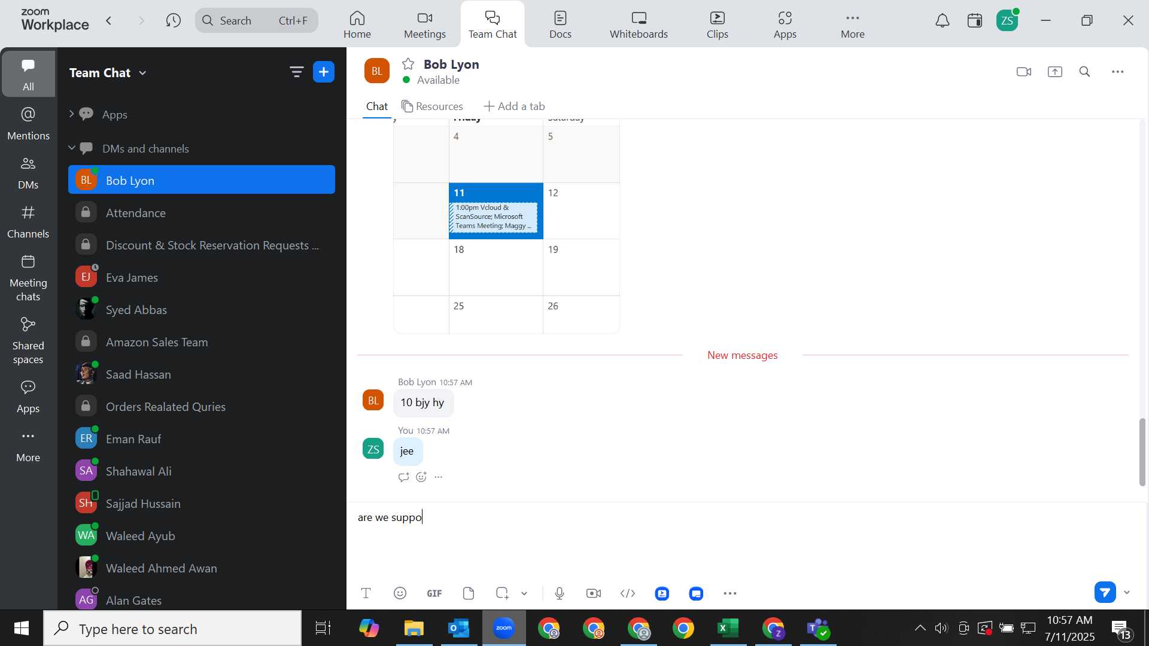Open the history clock icon
The image size is (1149, 646).
coord(174,21)
